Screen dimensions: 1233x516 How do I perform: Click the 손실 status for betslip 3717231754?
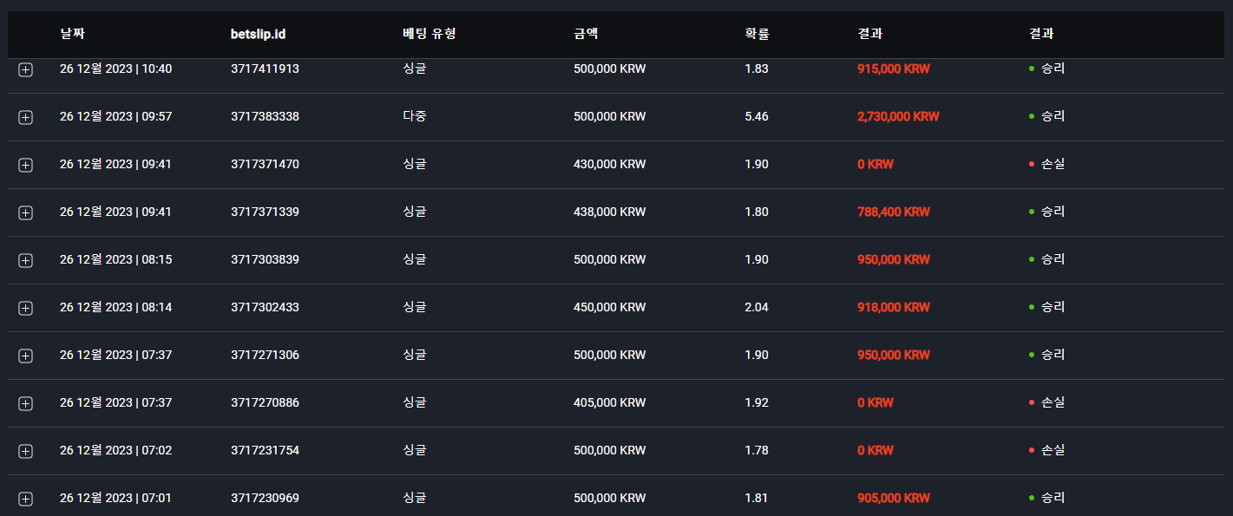click(x=1046, y=450)
